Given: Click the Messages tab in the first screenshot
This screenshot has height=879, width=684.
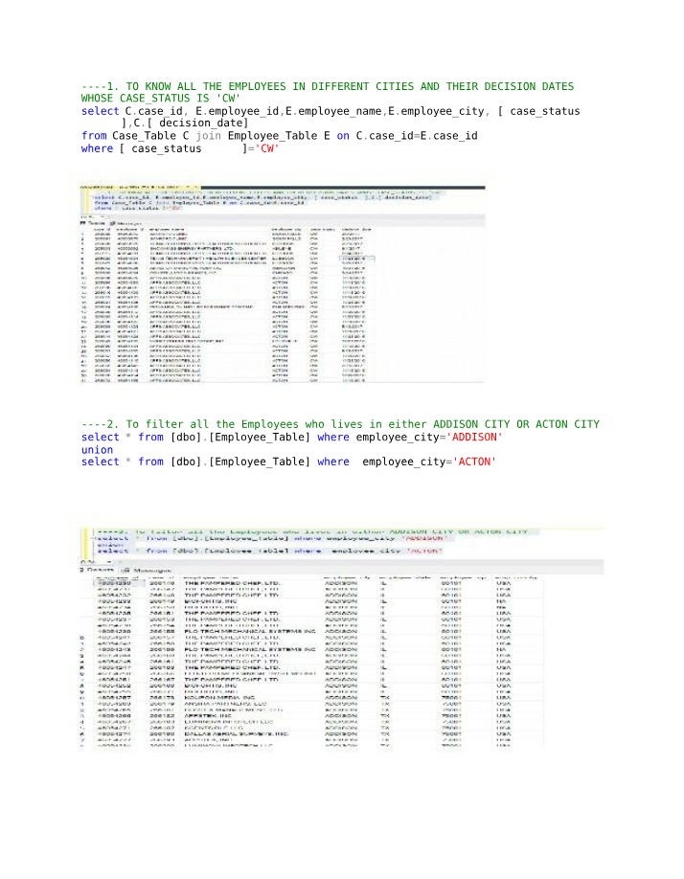Looking at the screenshot, I should (x=126, y=223).
